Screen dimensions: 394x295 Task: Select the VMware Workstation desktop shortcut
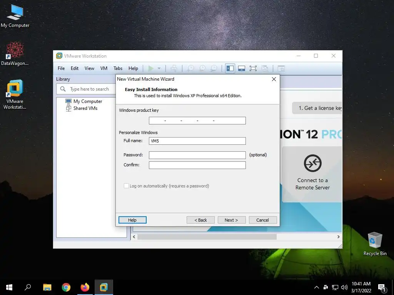tap(15, 94)
